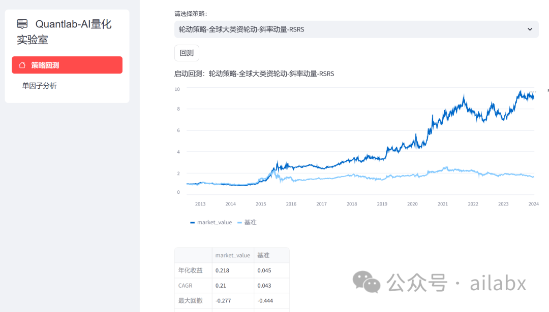Click the CAGR value cell showing 0.21
The width and height of the screenshot is (549, 312).
(x=220, y=285)
